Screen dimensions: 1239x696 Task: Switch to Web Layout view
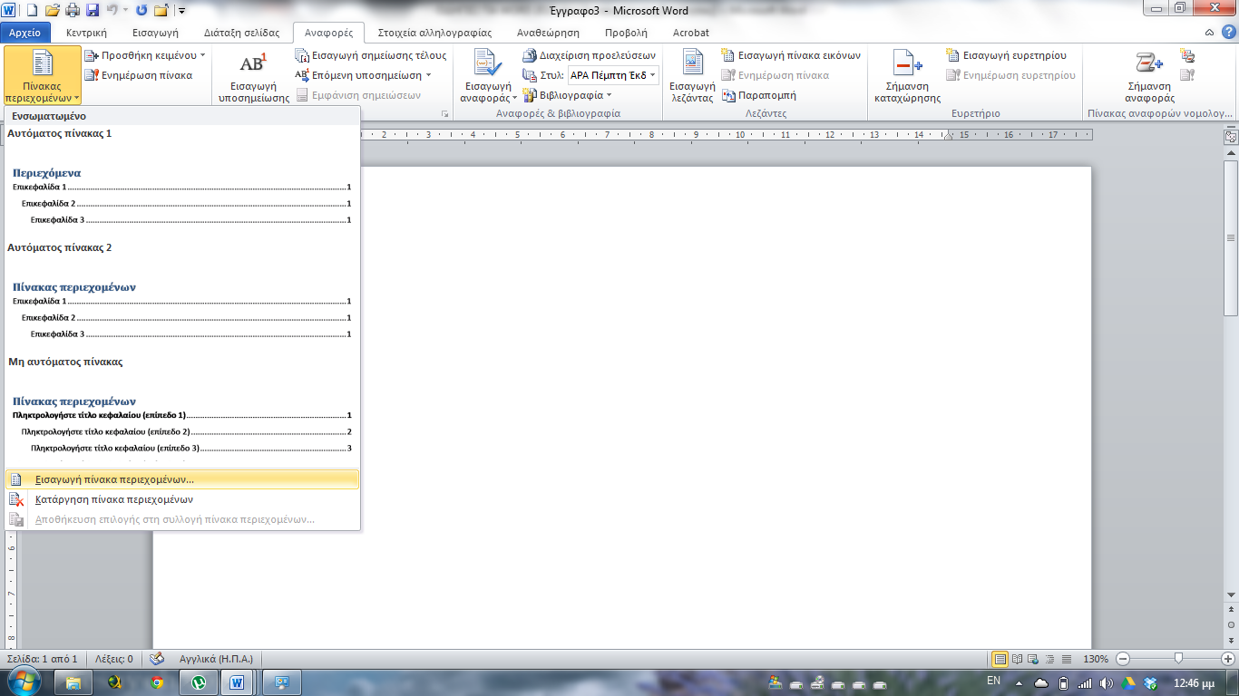[x=1035, y=659]
